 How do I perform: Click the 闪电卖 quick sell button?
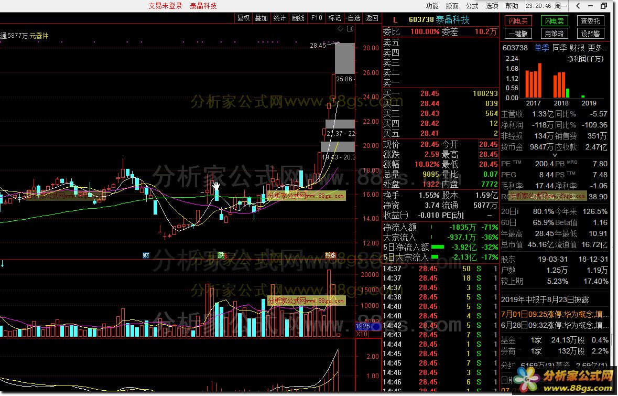554,21
